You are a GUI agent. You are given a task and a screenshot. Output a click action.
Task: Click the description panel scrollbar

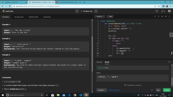(92, 54)
